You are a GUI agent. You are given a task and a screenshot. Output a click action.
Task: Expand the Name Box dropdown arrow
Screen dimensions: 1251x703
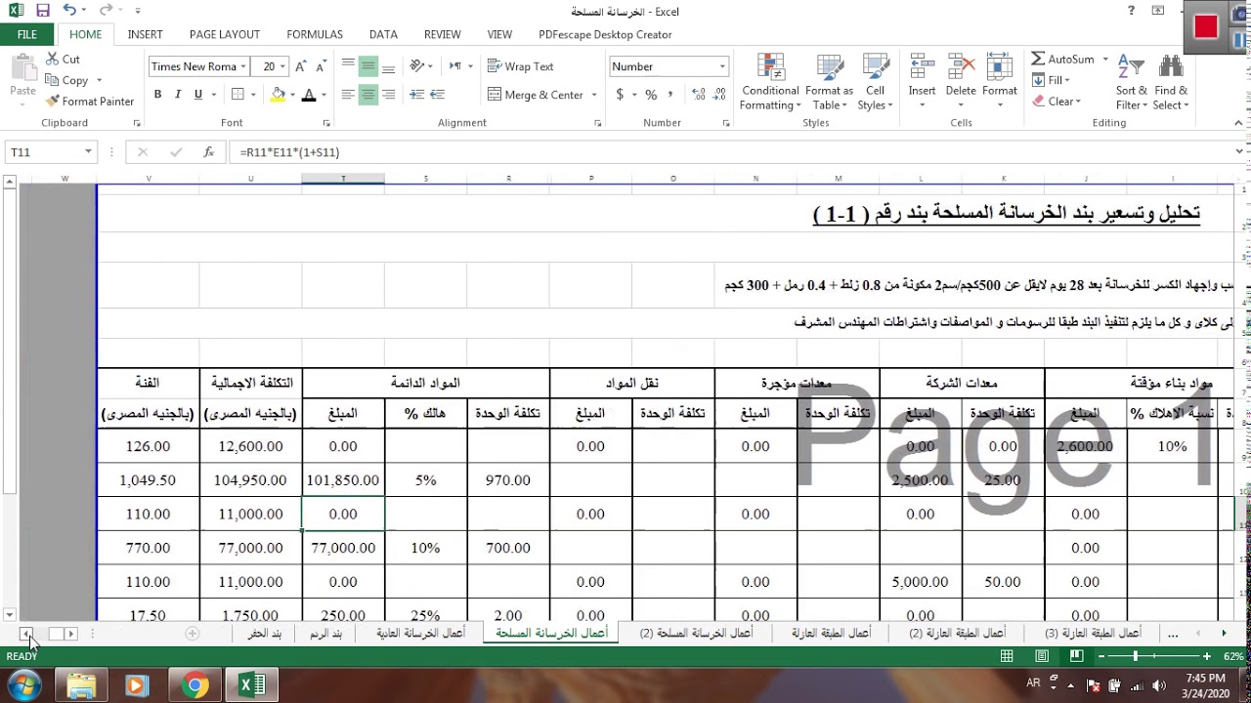click(88, 152)
